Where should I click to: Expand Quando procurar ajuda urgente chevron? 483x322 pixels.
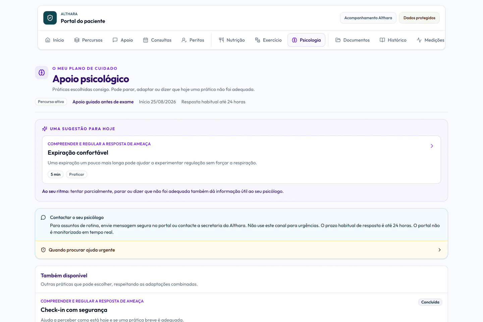[440, 250]
